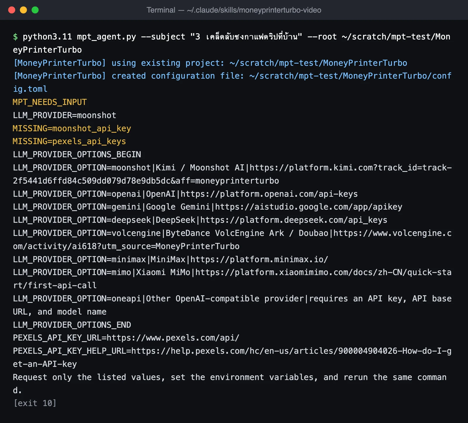Click the Terminal window title text
468x423 pixels.
pos(234,10)
